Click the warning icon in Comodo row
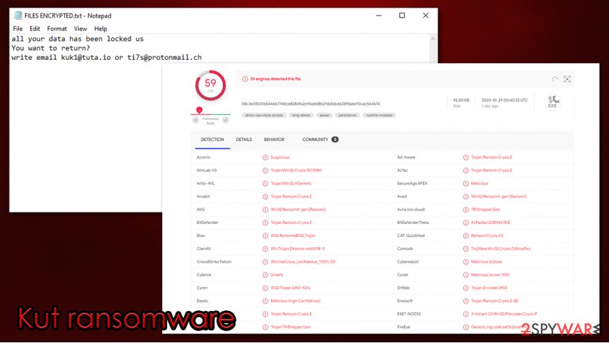Image resolution: width=609 pixels, height=343 pixels. point(466,248)
